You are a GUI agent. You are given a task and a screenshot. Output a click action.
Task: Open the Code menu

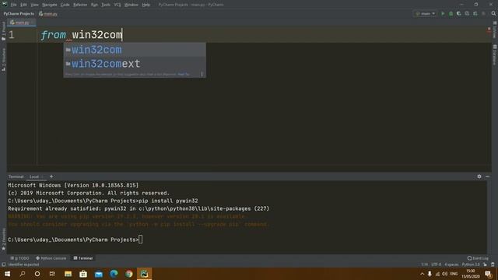65,5
